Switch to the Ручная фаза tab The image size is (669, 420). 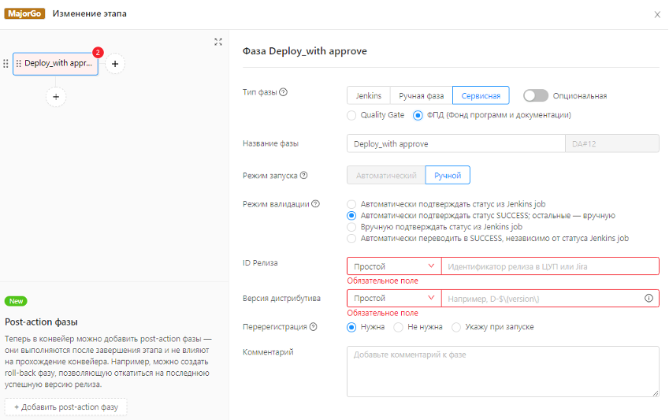[421, 95]
